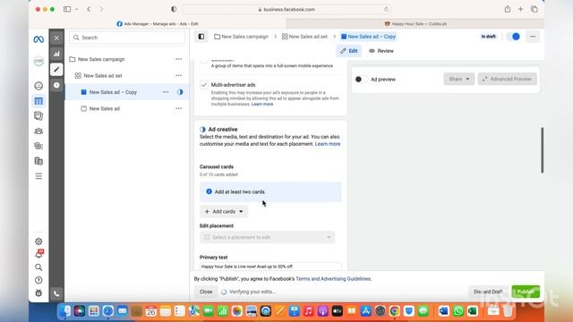The image size is (573, 322).
Task: Click the bug report icon in the sidebar
Action: pyautogui.click(x=38, y=292)
